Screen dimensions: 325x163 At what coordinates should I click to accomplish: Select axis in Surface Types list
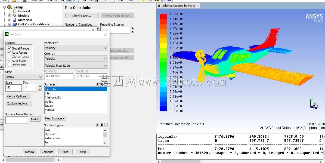74,130
